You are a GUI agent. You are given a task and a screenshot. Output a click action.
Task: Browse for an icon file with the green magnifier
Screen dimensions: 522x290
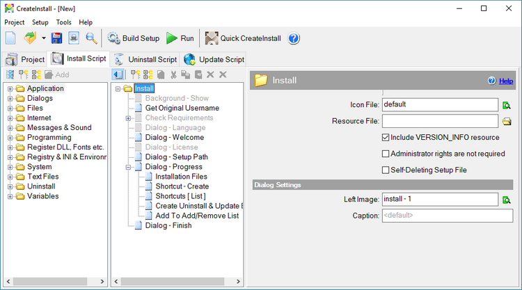coord(507,106)
